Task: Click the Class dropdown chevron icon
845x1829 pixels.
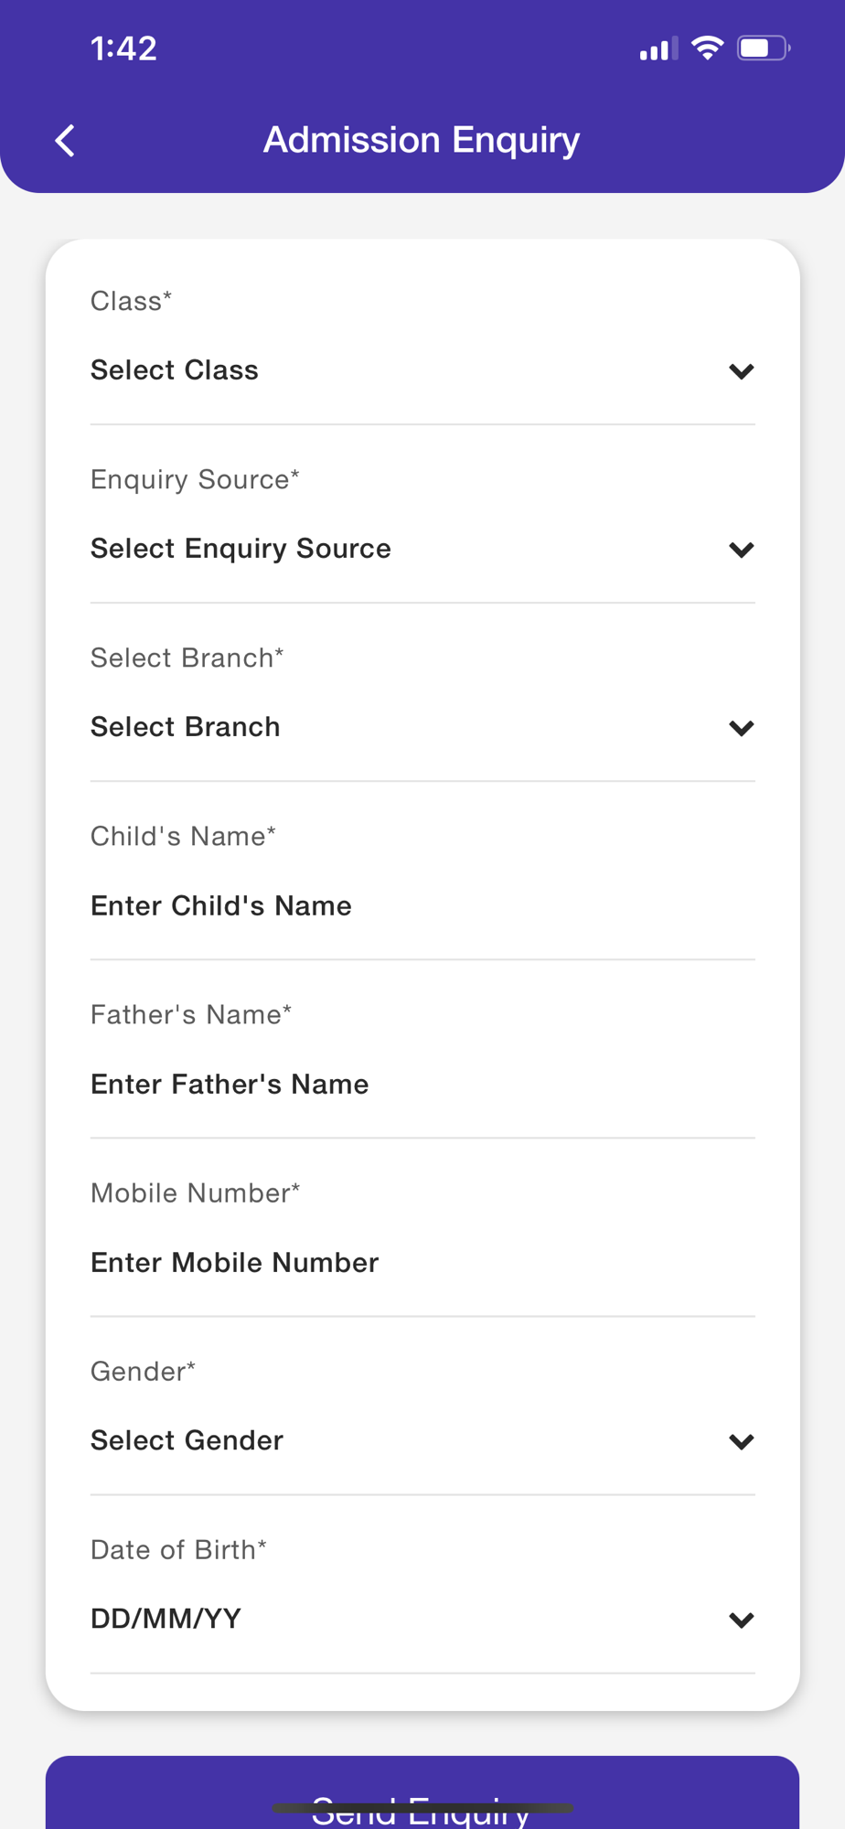Action: tap(741, 371)
